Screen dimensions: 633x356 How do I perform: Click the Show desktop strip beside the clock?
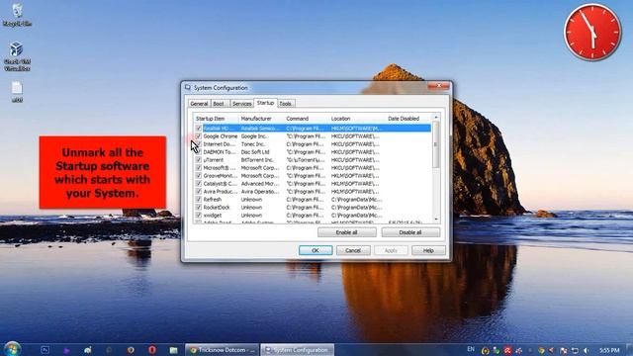[x=630, y=349]
